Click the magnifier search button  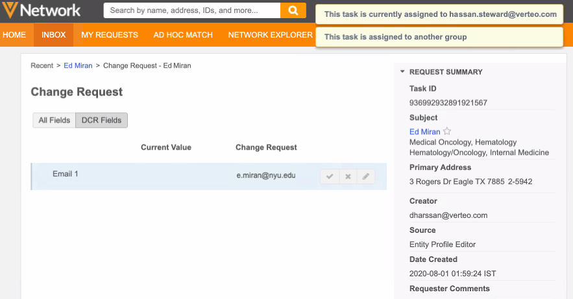click(x=293, y=10)
